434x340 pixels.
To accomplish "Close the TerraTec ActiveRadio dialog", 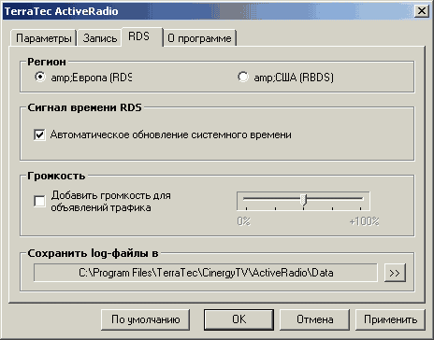I will click(421, 11).
